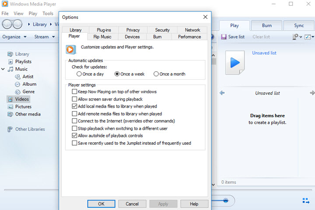Screen dimensions: 315x210
Task: Select the Once a month radio button
Action: pos(156,74)
